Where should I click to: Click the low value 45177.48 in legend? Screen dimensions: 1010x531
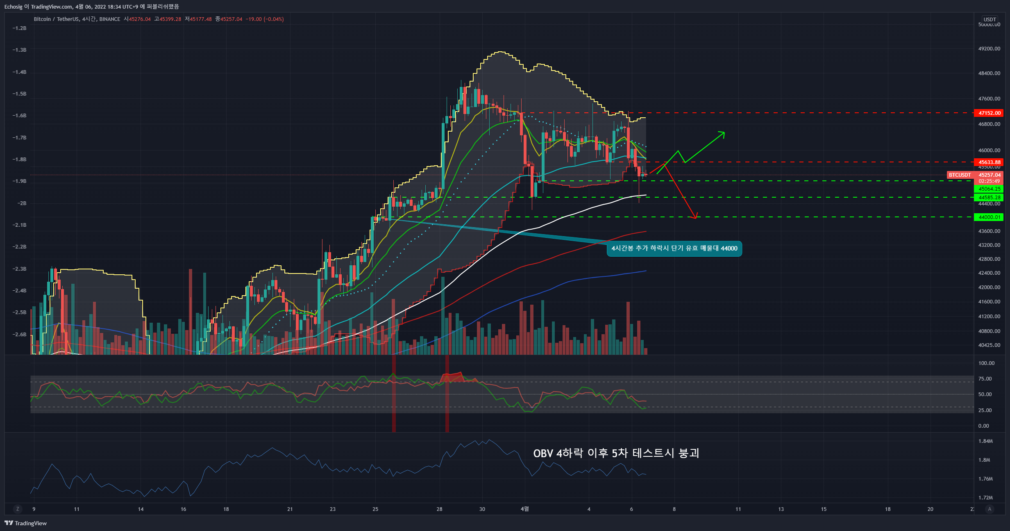click(201, 19)
